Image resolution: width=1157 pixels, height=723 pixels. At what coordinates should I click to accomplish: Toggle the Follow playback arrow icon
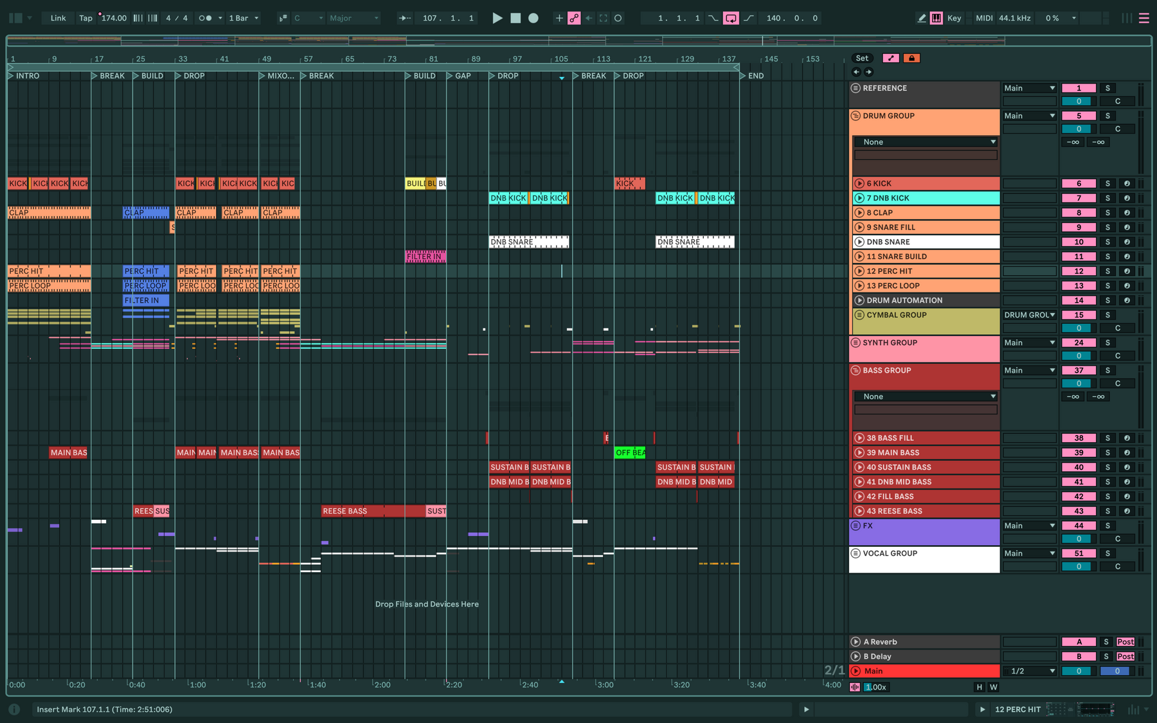[x=405, y=18]
